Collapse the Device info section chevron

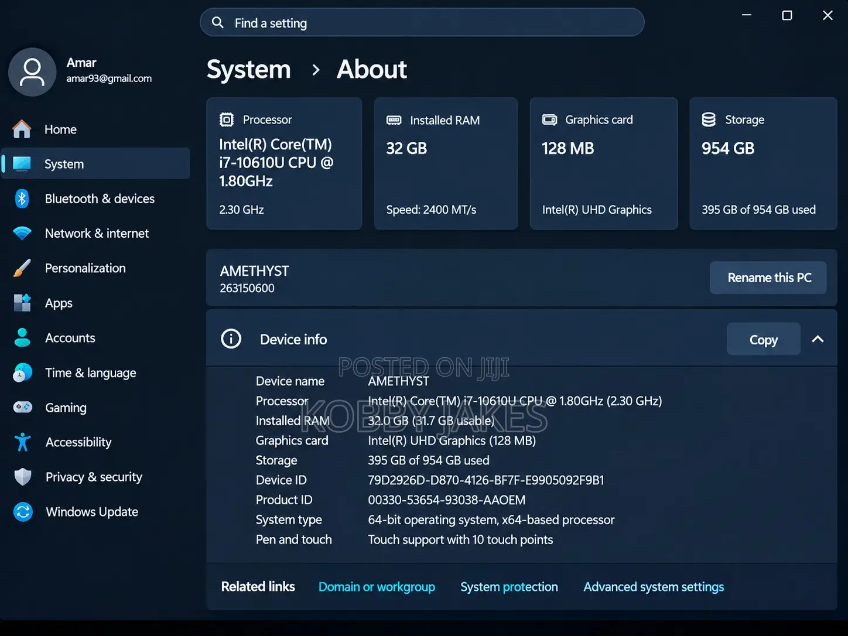pos(818,339)
